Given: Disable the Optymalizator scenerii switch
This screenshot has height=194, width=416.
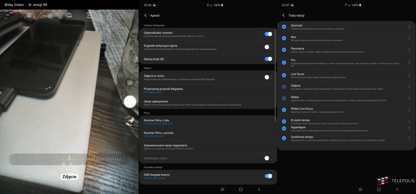Looking at the screenshot, I should [268, 34].
